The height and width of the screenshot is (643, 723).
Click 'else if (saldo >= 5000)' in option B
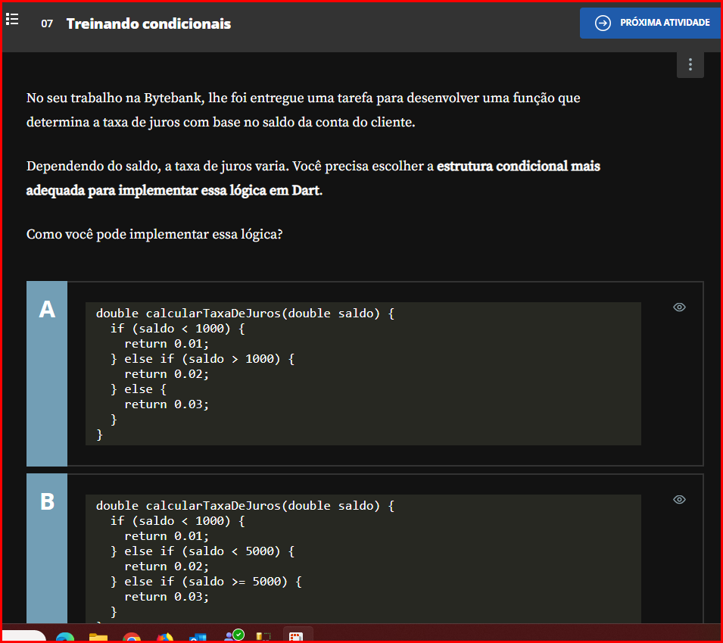[206, 581]
